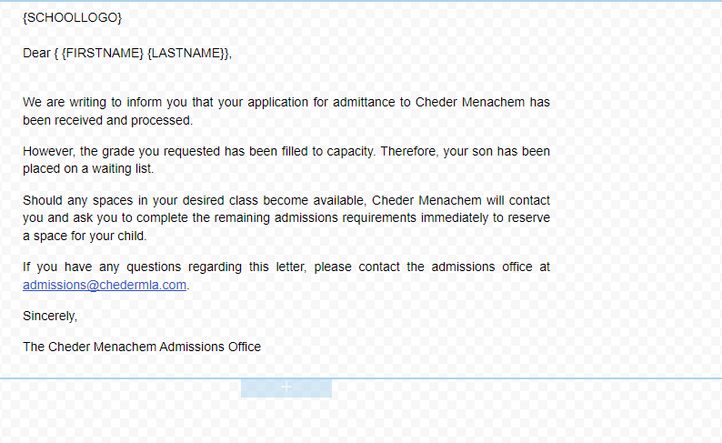The width and height of the screenshot is (722, 443).
Task: Click the plus add-section button
Action: pos(286,388)
